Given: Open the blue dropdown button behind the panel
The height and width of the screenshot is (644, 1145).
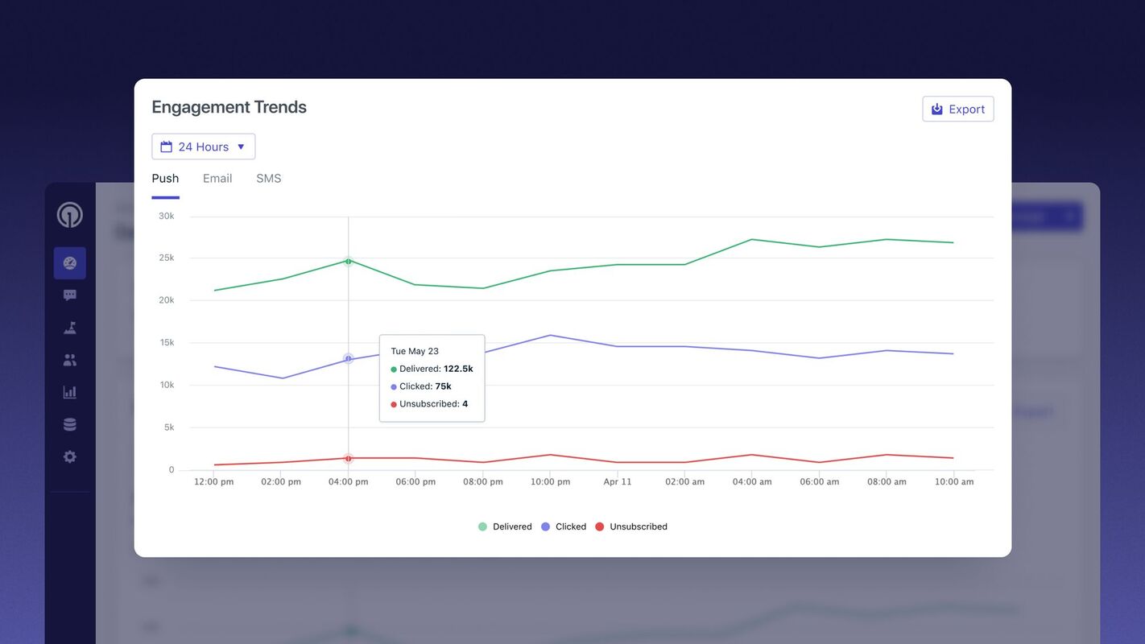Looking at the screenshot, I should point(1047,216).
